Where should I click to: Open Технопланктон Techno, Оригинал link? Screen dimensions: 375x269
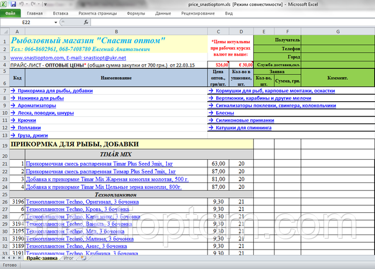(82, 202)
